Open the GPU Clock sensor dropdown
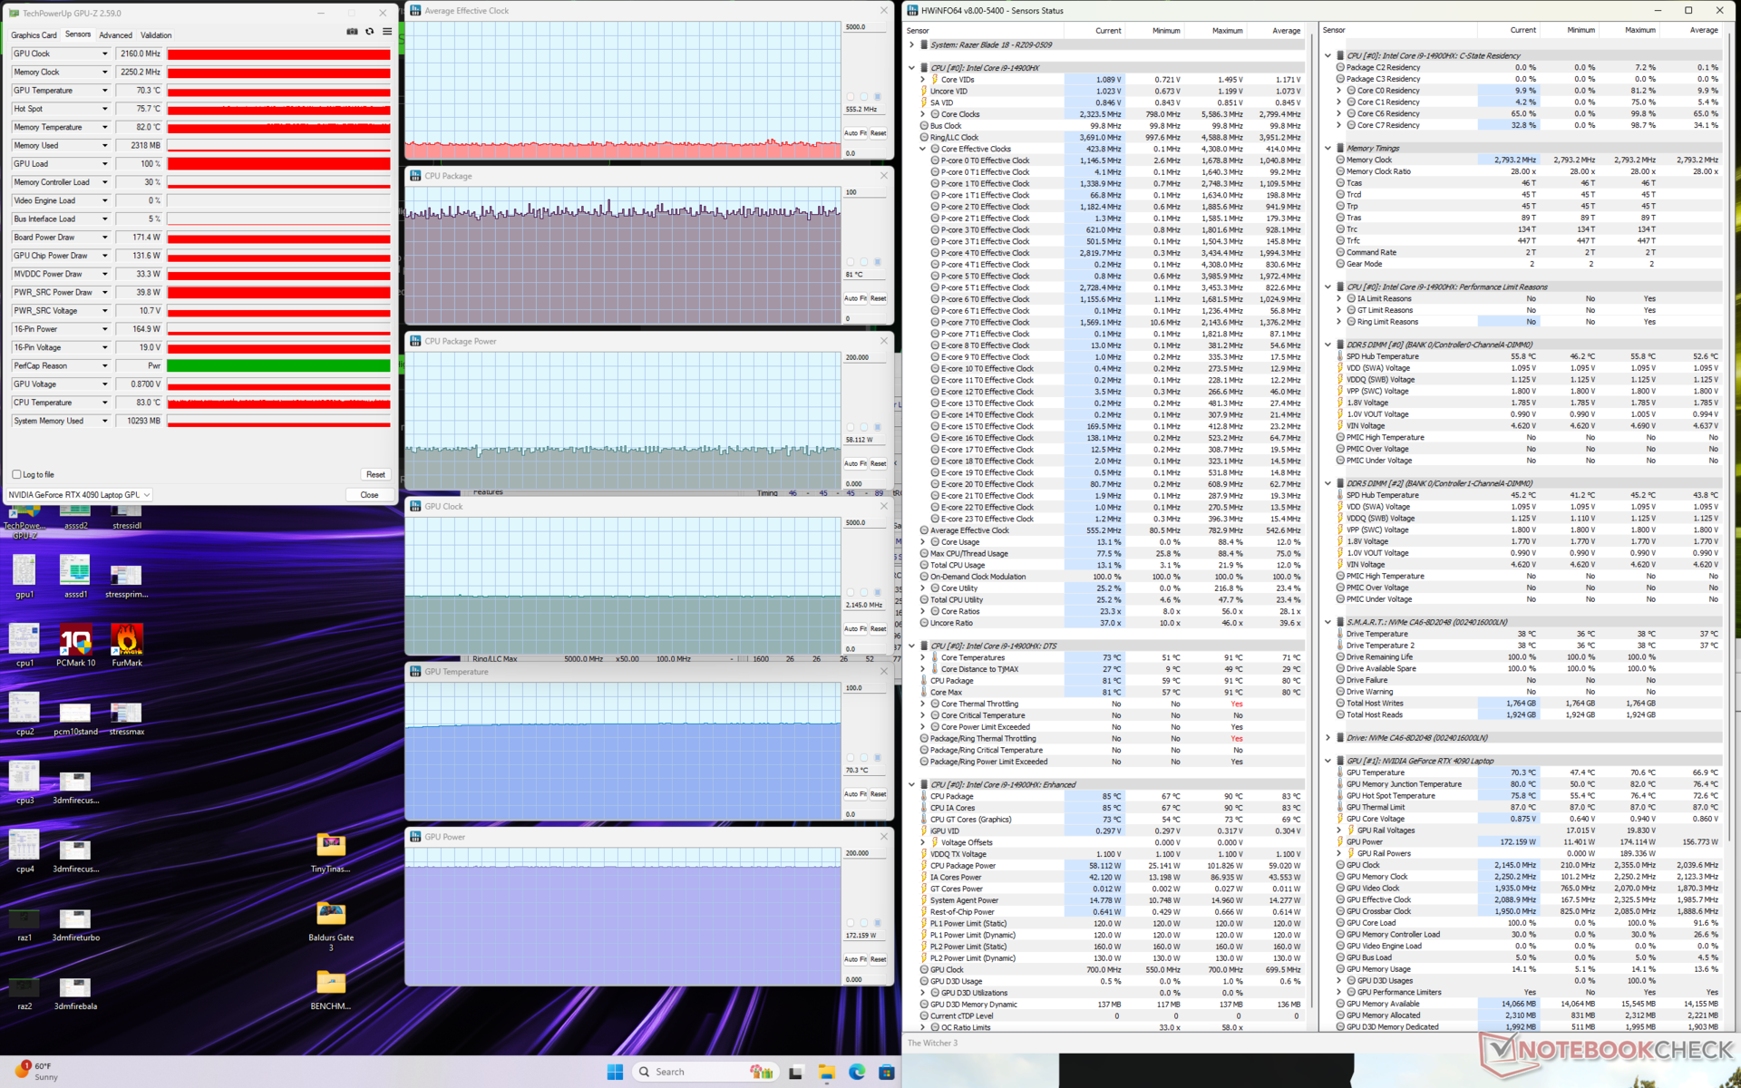The image size is (1741, 1088). tap(104, 53)
